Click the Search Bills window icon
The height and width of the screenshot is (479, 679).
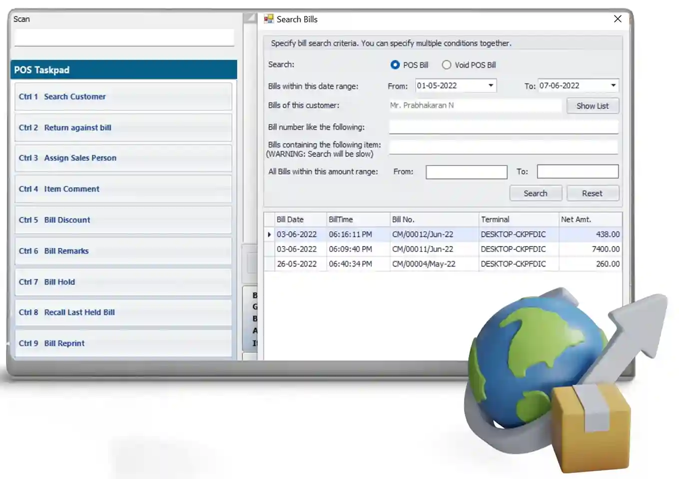click(269, 19)
